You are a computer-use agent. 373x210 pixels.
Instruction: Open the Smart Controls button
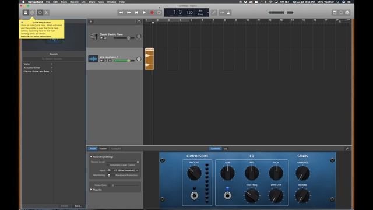(40, 12)
